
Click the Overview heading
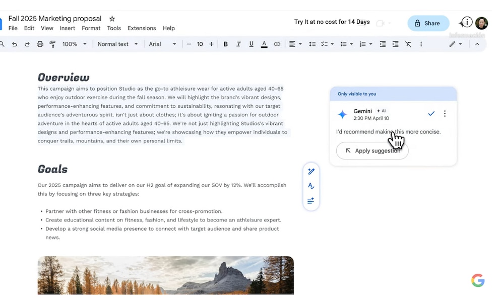pos(64,78)
